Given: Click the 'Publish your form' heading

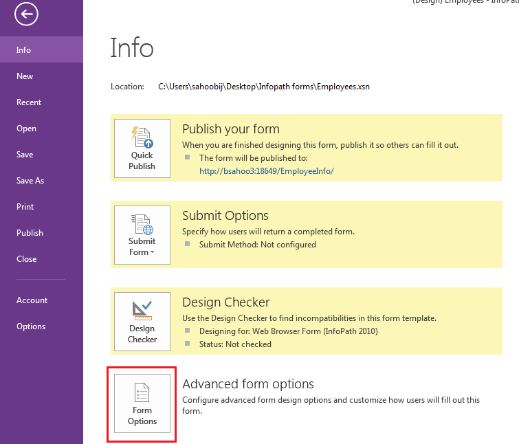Looking at the screenshot, I should 231,129.
